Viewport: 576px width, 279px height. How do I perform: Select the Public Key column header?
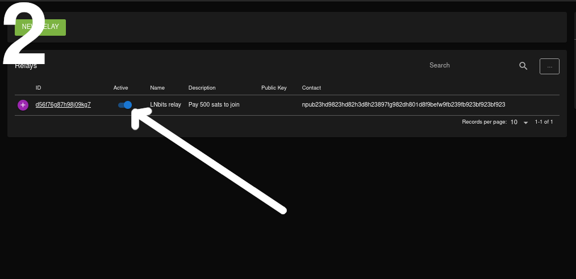pyautogui.click(x=274, y=88)
